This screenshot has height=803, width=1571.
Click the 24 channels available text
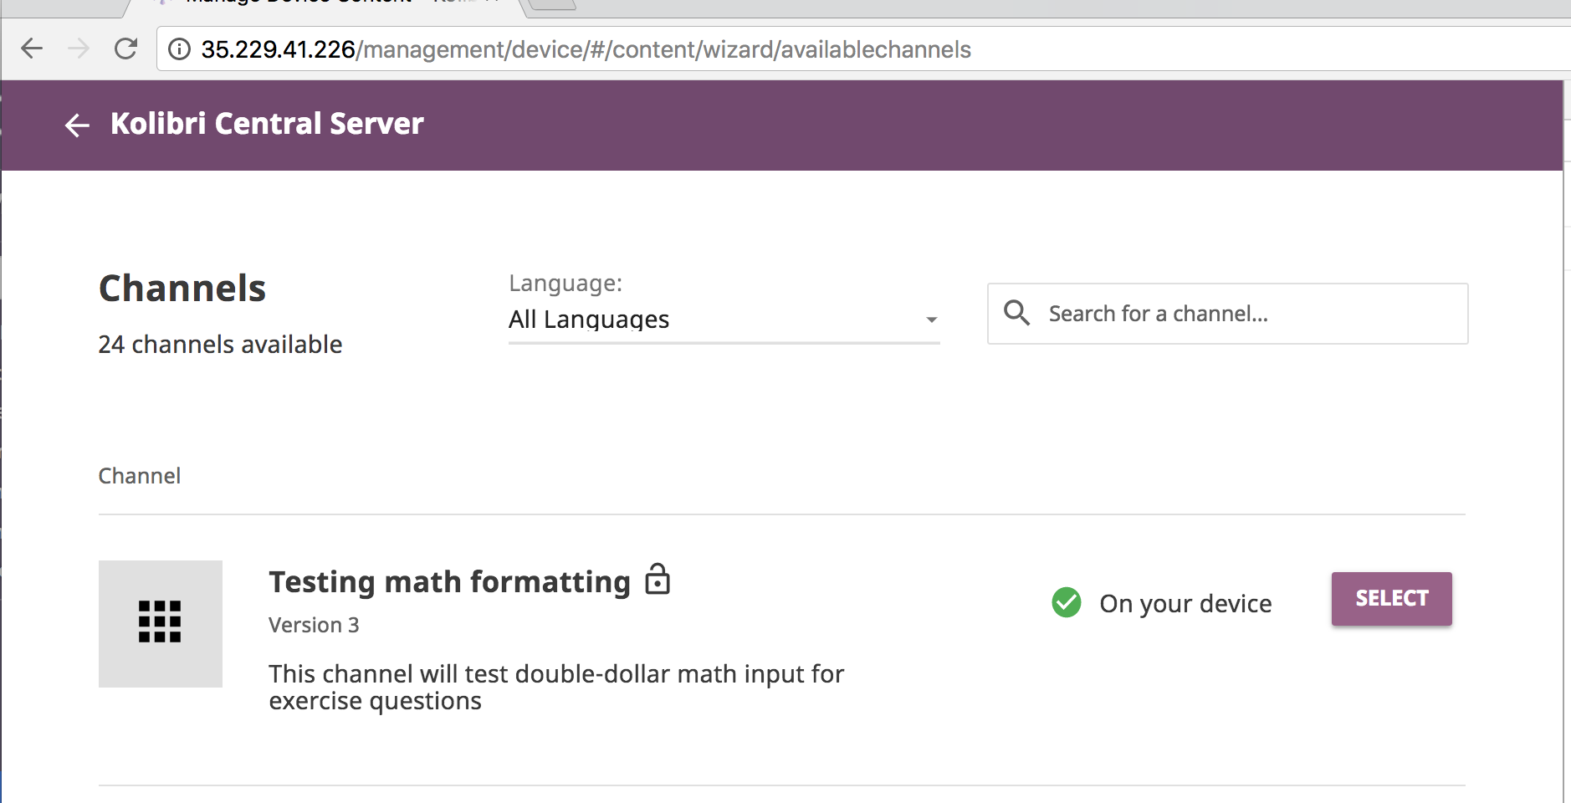pyautogui.click(x=219, y=343)
